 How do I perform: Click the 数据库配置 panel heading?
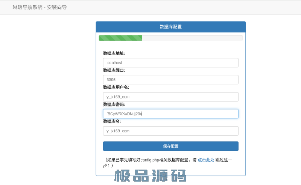click(171, 27)
